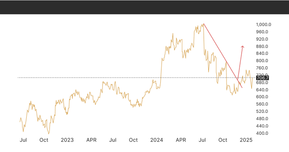
Task: Click the 800.0 price axis label
Action: tap(262, 61)
